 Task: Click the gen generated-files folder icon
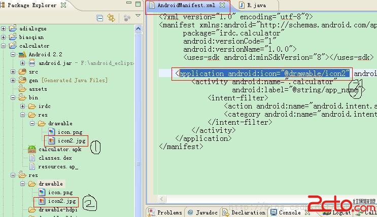[22, 80]
